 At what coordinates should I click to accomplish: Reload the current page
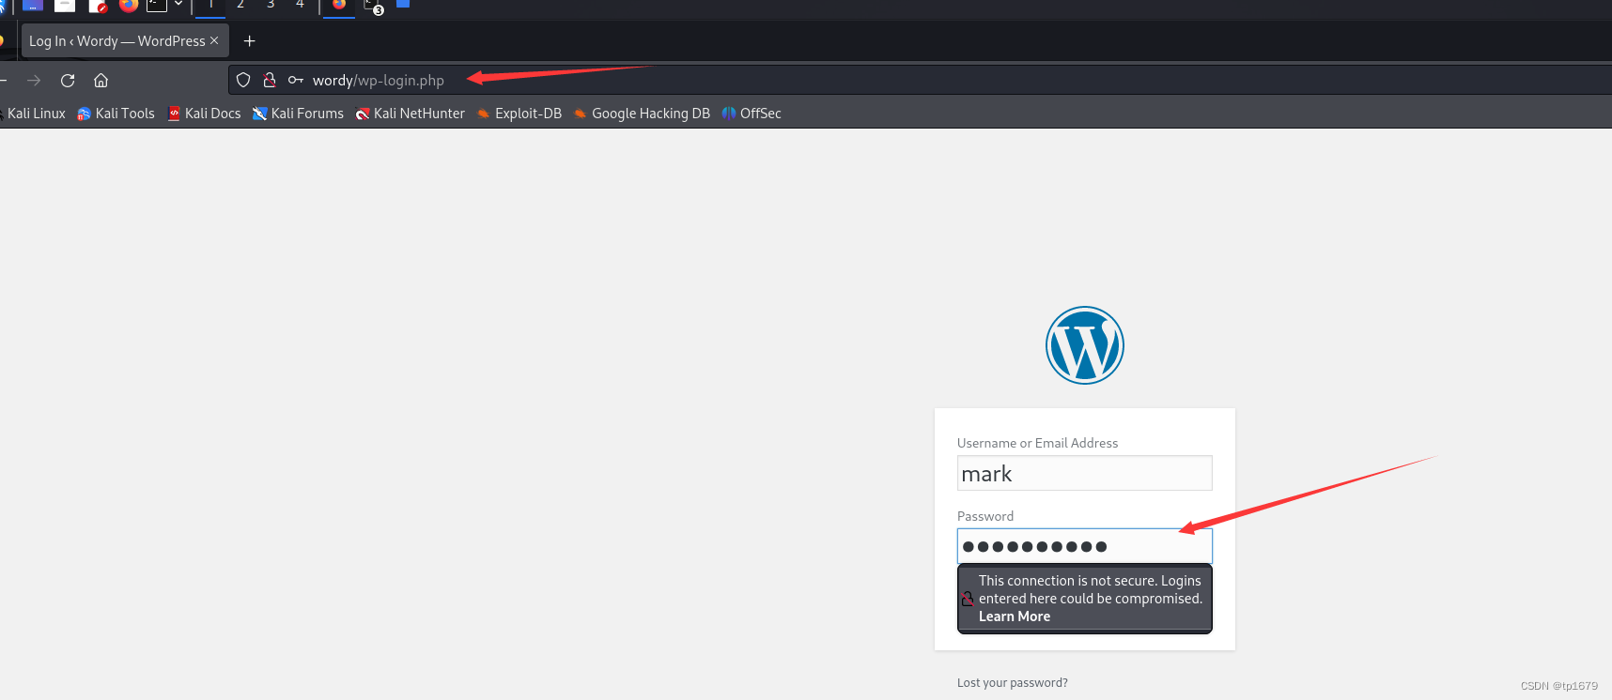(68, 81)
